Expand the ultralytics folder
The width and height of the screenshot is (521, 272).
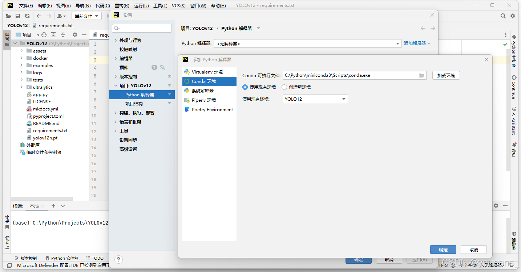pos(21,87)
